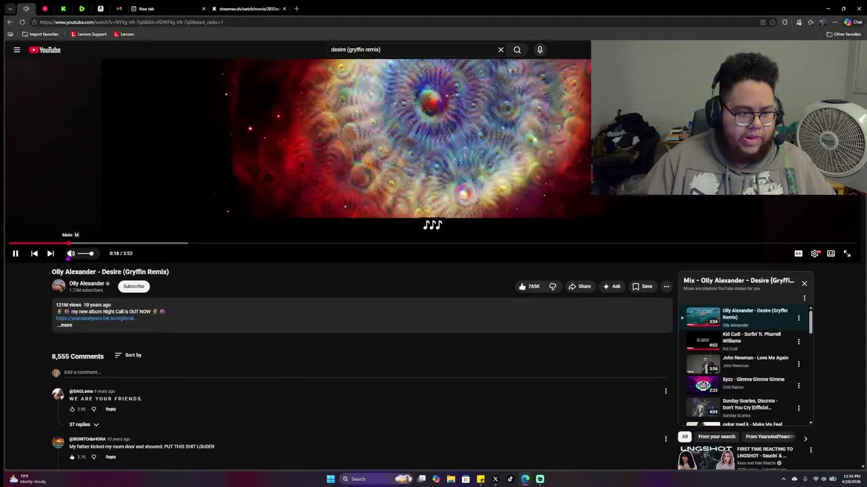
Task: Dislike the @BONITOdaHORA comment
Action: [93, 457]
